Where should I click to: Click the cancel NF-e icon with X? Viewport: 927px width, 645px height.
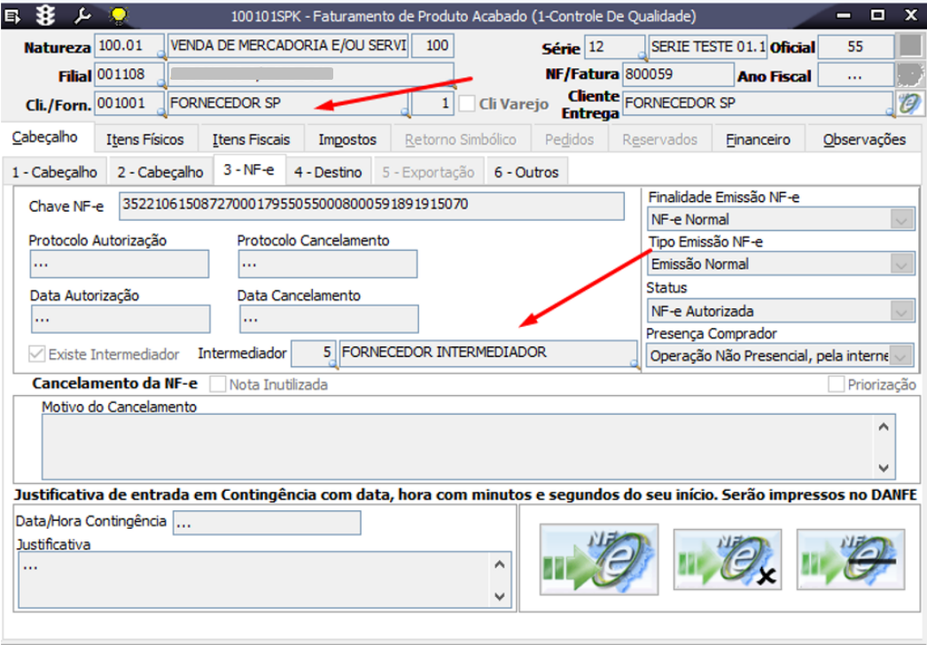point(728,559)
